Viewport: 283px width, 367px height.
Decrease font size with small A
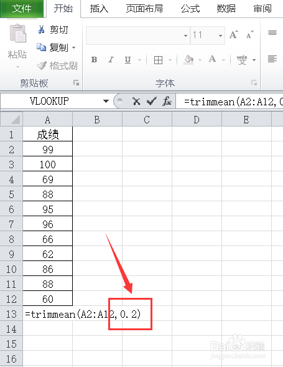click(x=249, y=35)
